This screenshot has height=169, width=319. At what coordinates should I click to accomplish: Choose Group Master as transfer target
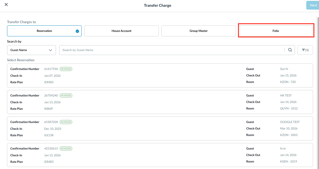coord(198,31)
